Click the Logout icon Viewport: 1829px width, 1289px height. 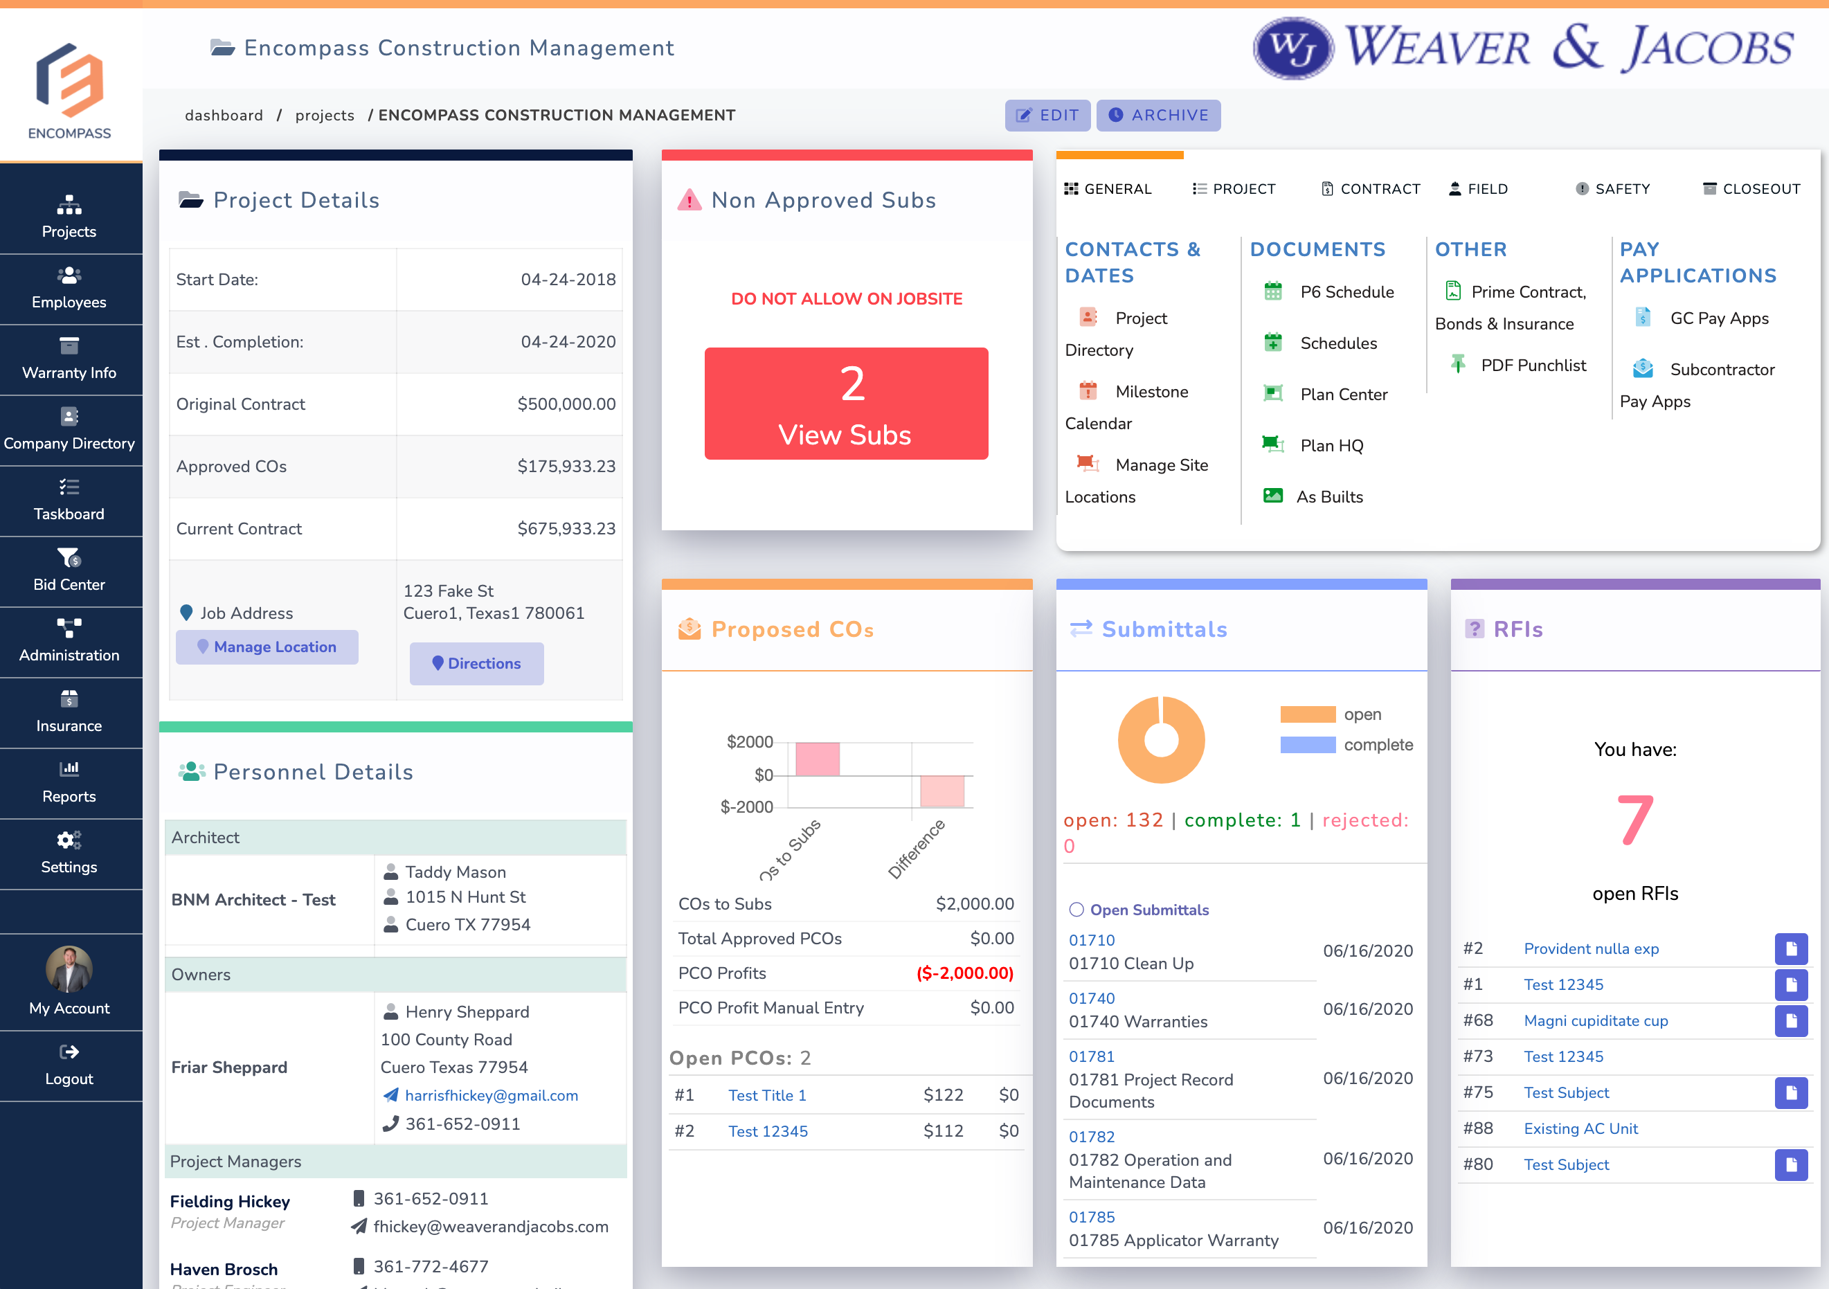coord(69,1052)
